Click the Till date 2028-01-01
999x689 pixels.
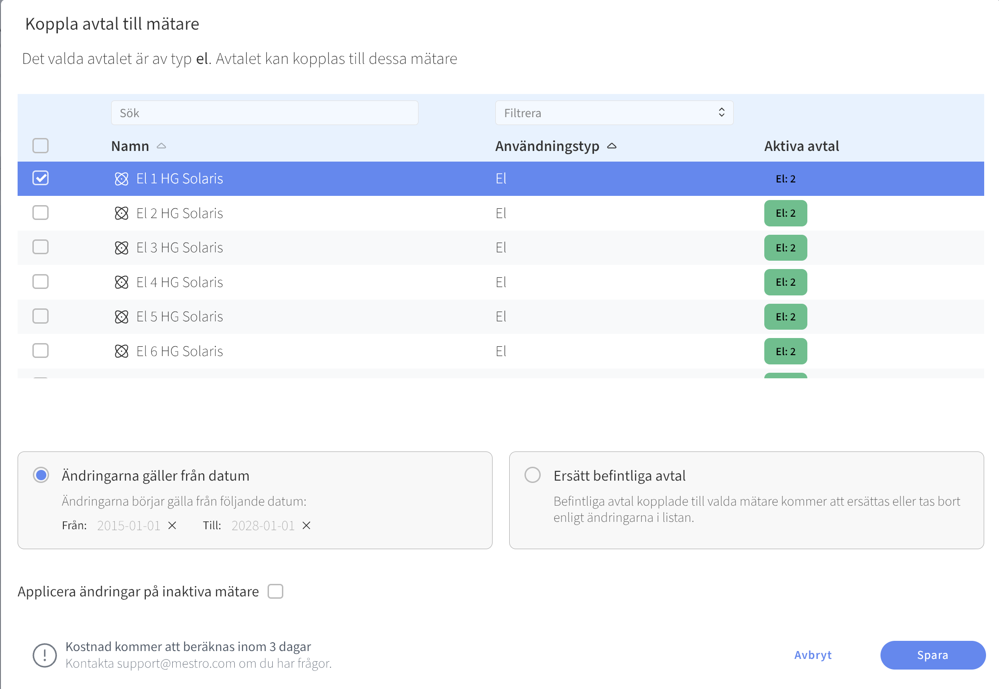pyautogui.click(x=263, y=526)
